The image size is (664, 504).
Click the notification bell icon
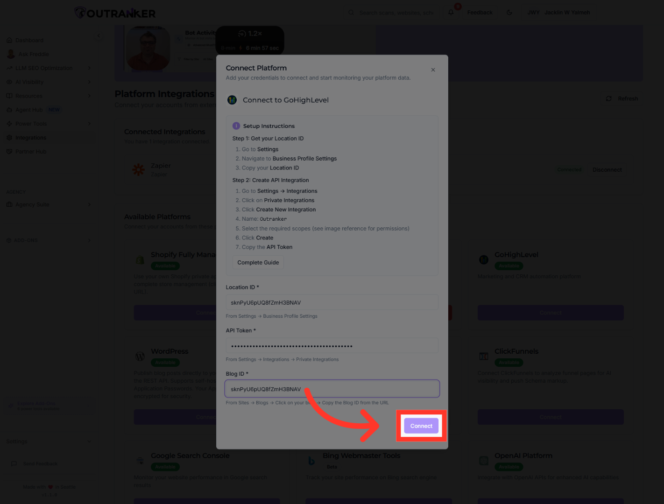[x=451, y=13]
